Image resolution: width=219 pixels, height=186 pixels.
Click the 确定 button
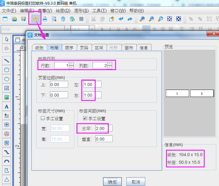coord(112,182)
